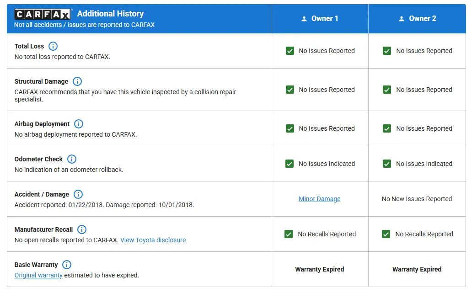Click Total Loss 'No Issues Reported' text, Owner 2
Image resolution: width=472 pixels, height=293 pixels.
pos(424,51)
